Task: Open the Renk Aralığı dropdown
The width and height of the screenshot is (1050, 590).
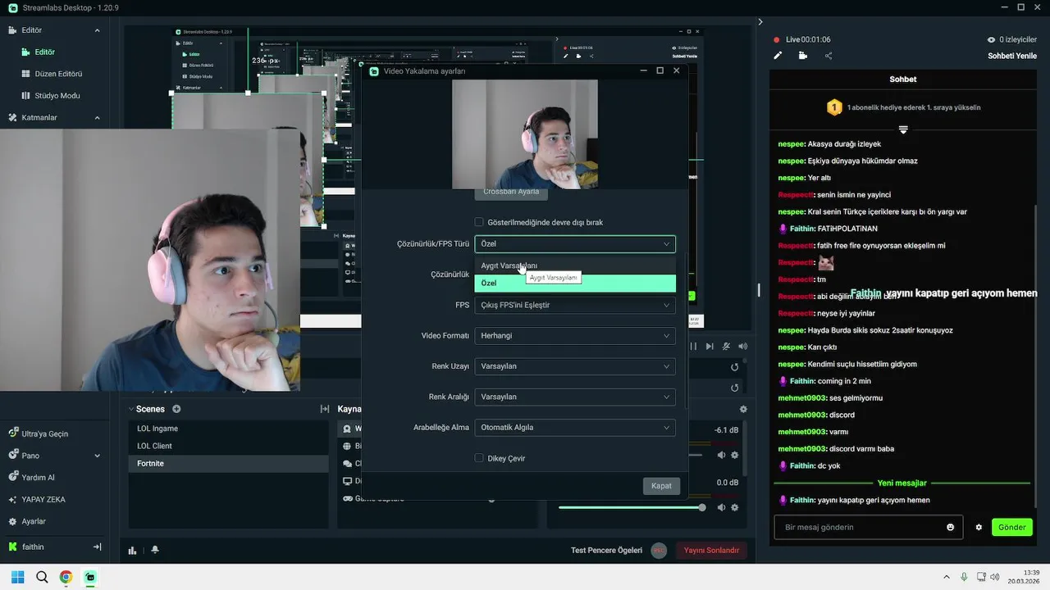Action: (575, 397)
